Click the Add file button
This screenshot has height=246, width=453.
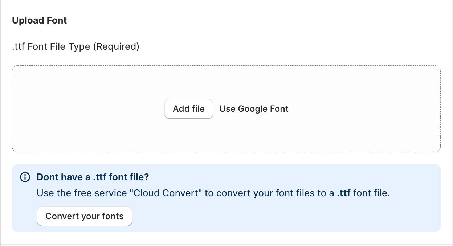tap(188, 108)
